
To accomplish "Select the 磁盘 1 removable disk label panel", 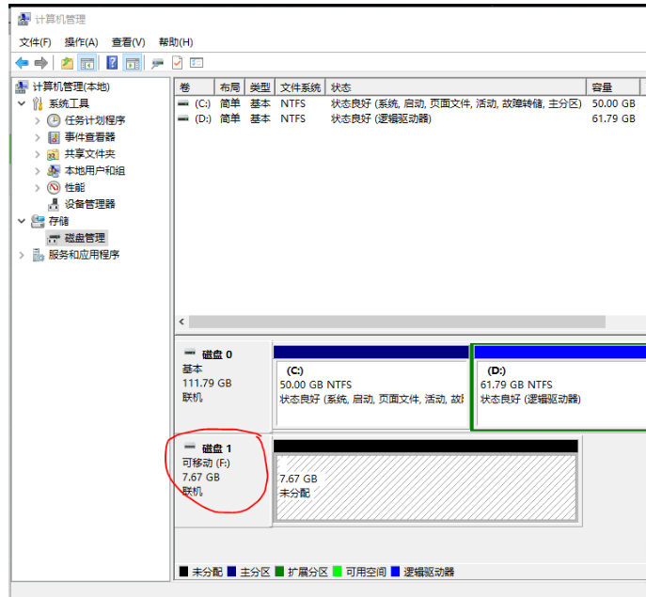I will [223, 480].
